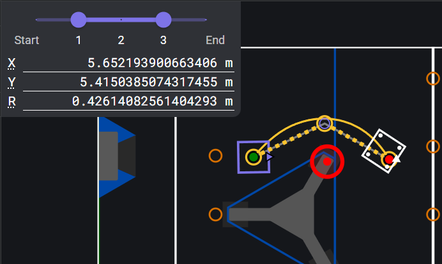Click the middle purple waypoint on path
The image size is (442, 264).
pyautogui.click(x=324, y=123)
